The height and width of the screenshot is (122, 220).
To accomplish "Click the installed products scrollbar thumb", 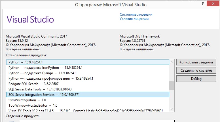I will point(172,86).
